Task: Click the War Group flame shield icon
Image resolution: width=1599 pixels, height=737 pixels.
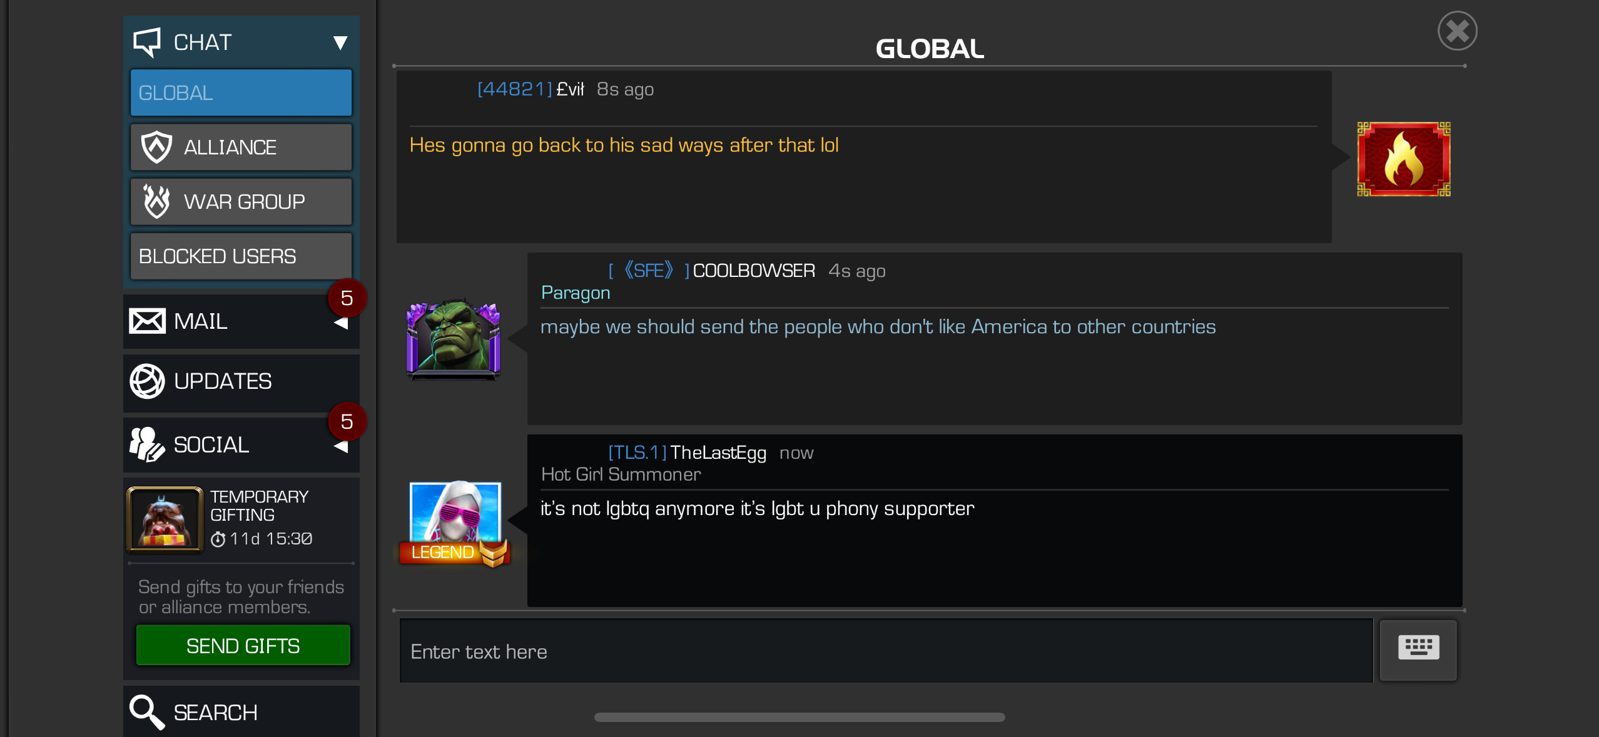Action: [x=156, y=201]
